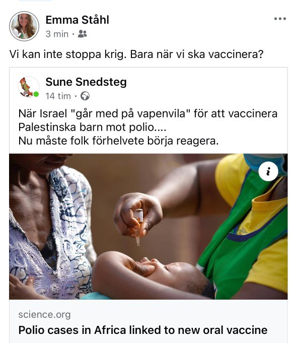The image size is (297, 343).
Task: Tap the friends audience icon on Emma's post
Action: pyautogui.click(x=83, y=34)
